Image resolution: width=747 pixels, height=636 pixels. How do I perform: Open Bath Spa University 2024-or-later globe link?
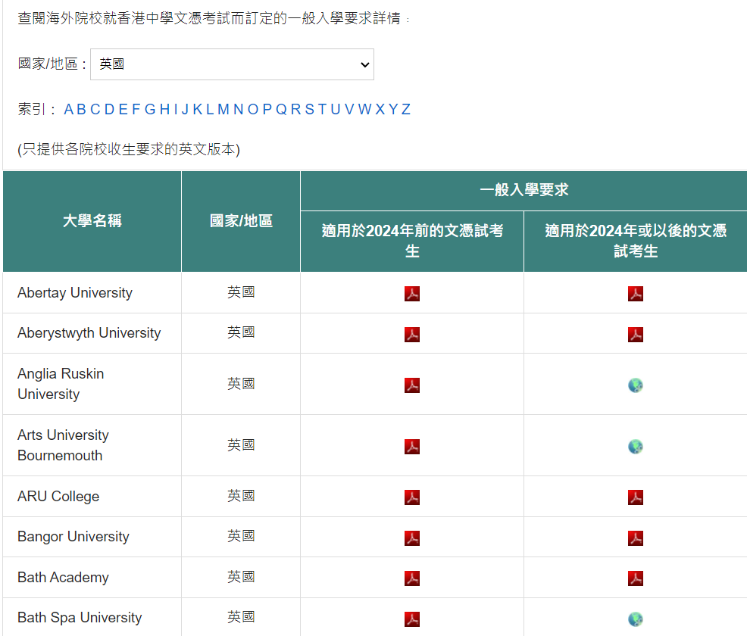point(636,619)
